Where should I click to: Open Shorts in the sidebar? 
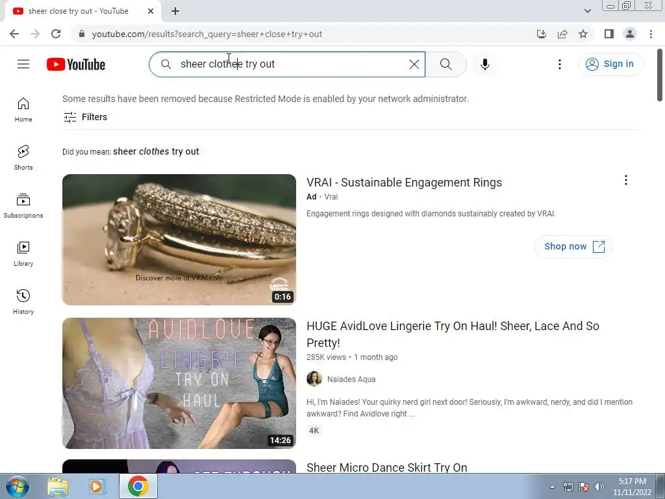[23, 157]
